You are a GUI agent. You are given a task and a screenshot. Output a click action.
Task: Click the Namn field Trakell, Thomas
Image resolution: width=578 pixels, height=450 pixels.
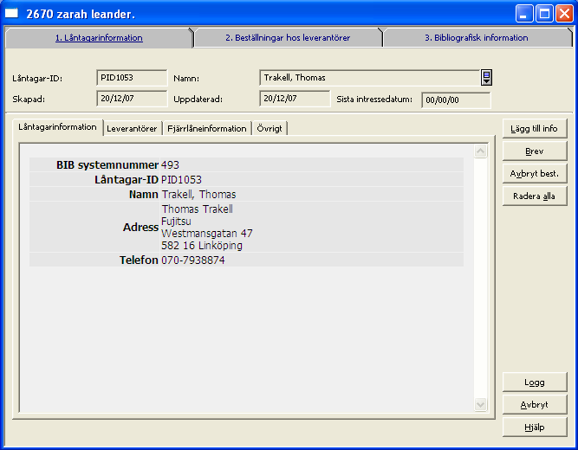(370, 78)
